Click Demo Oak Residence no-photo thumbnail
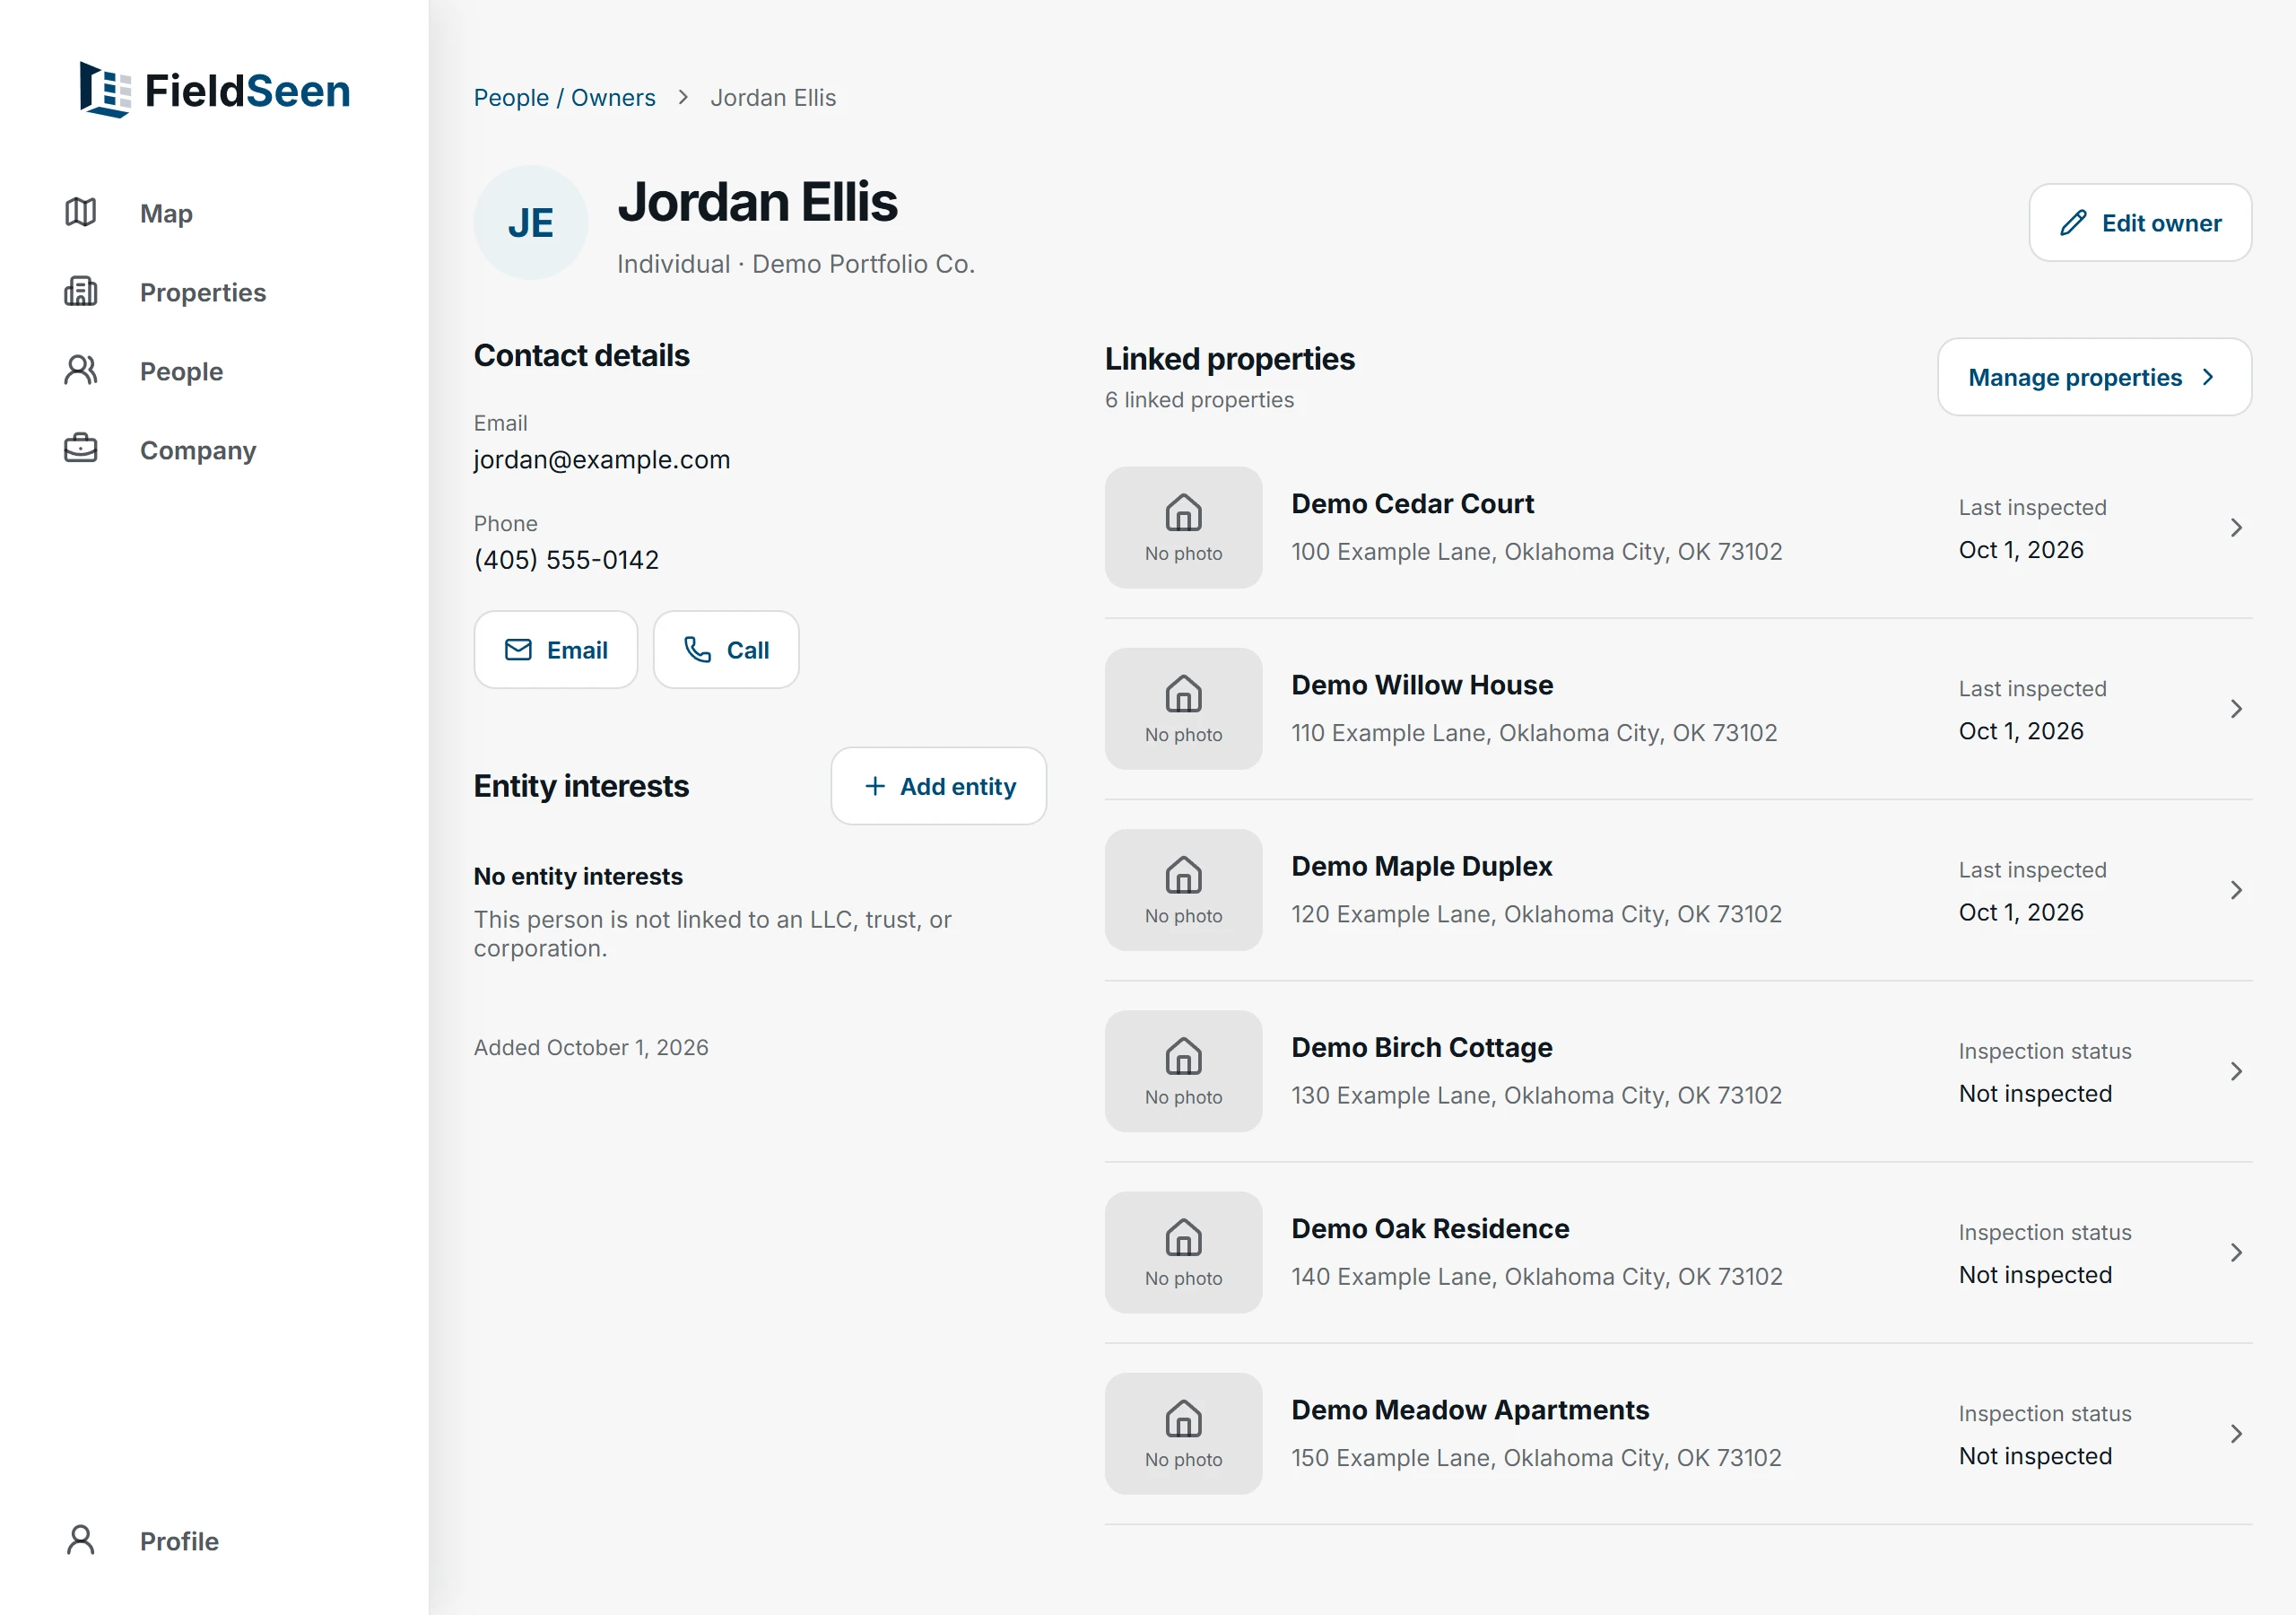2296x1615 pixels. point(1183,1252)
